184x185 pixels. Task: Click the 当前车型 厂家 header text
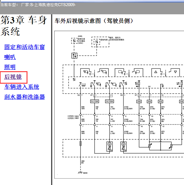[x=38, y=5]
